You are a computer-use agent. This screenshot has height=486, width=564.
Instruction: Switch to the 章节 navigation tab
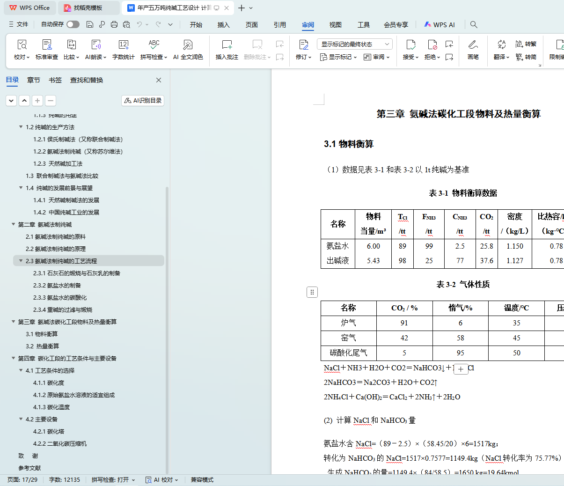point(34,80)
